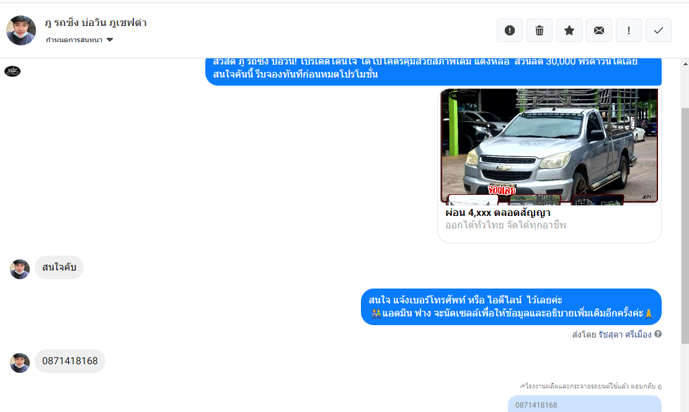Click the dropdown arrow next to กำหนดการสนทนา
The height and width of the screenshot is (412, 689).
click(110, 40)
